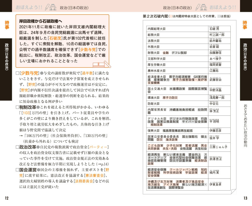Screen dimensions: 252x206
Task: Click the 原子力防災 tag in the 環境大臣 row
Action: 170,98
